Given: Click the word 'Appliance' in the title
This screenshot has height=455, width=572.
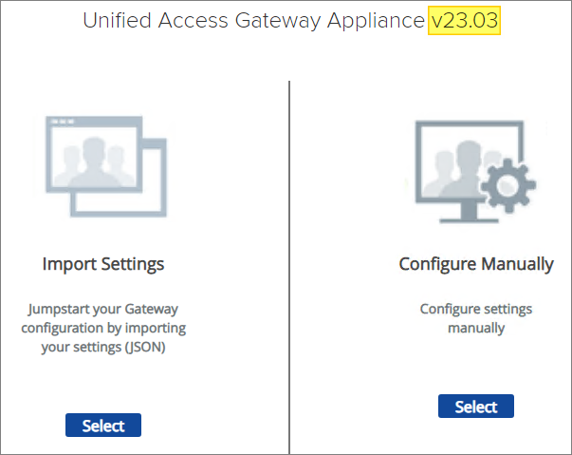Looking at the screenshot, I should [378, 21].
